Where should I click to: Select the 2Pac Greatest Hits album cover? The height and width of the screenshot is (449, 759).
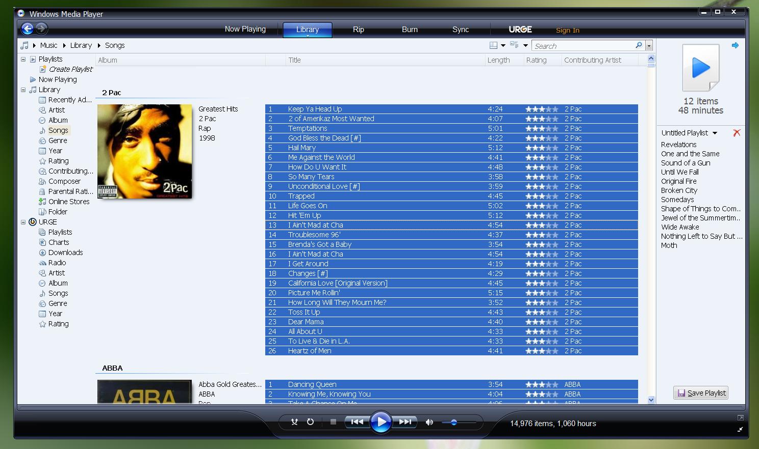(x=144, y=151)
